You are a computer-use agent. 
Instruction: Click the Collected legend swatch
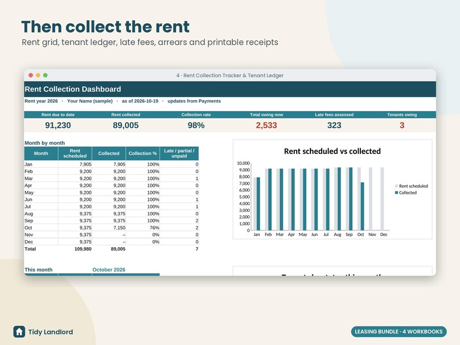click(x=397, y=193)
